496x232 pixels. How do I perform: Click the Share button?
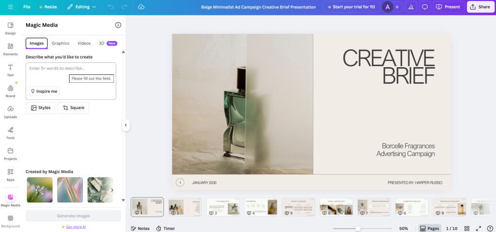480,7
